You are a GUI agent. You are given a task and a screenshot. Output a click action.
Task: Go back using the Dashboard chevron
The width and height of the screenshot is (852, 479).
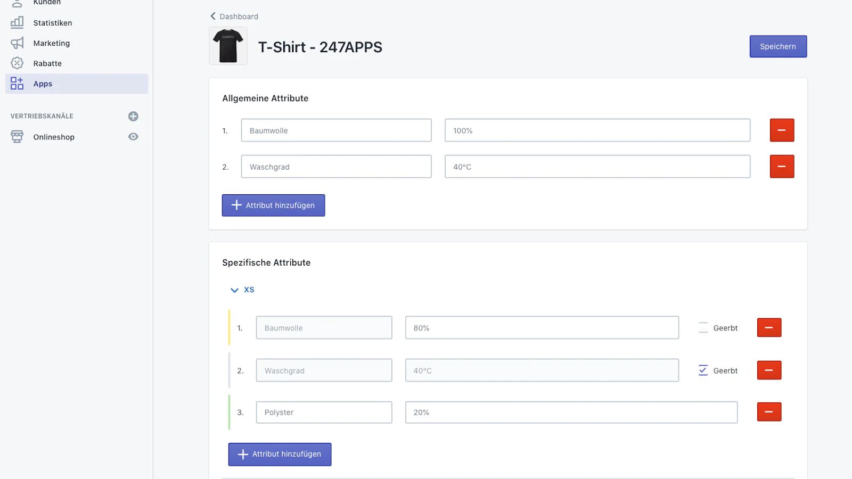point(213,16)
